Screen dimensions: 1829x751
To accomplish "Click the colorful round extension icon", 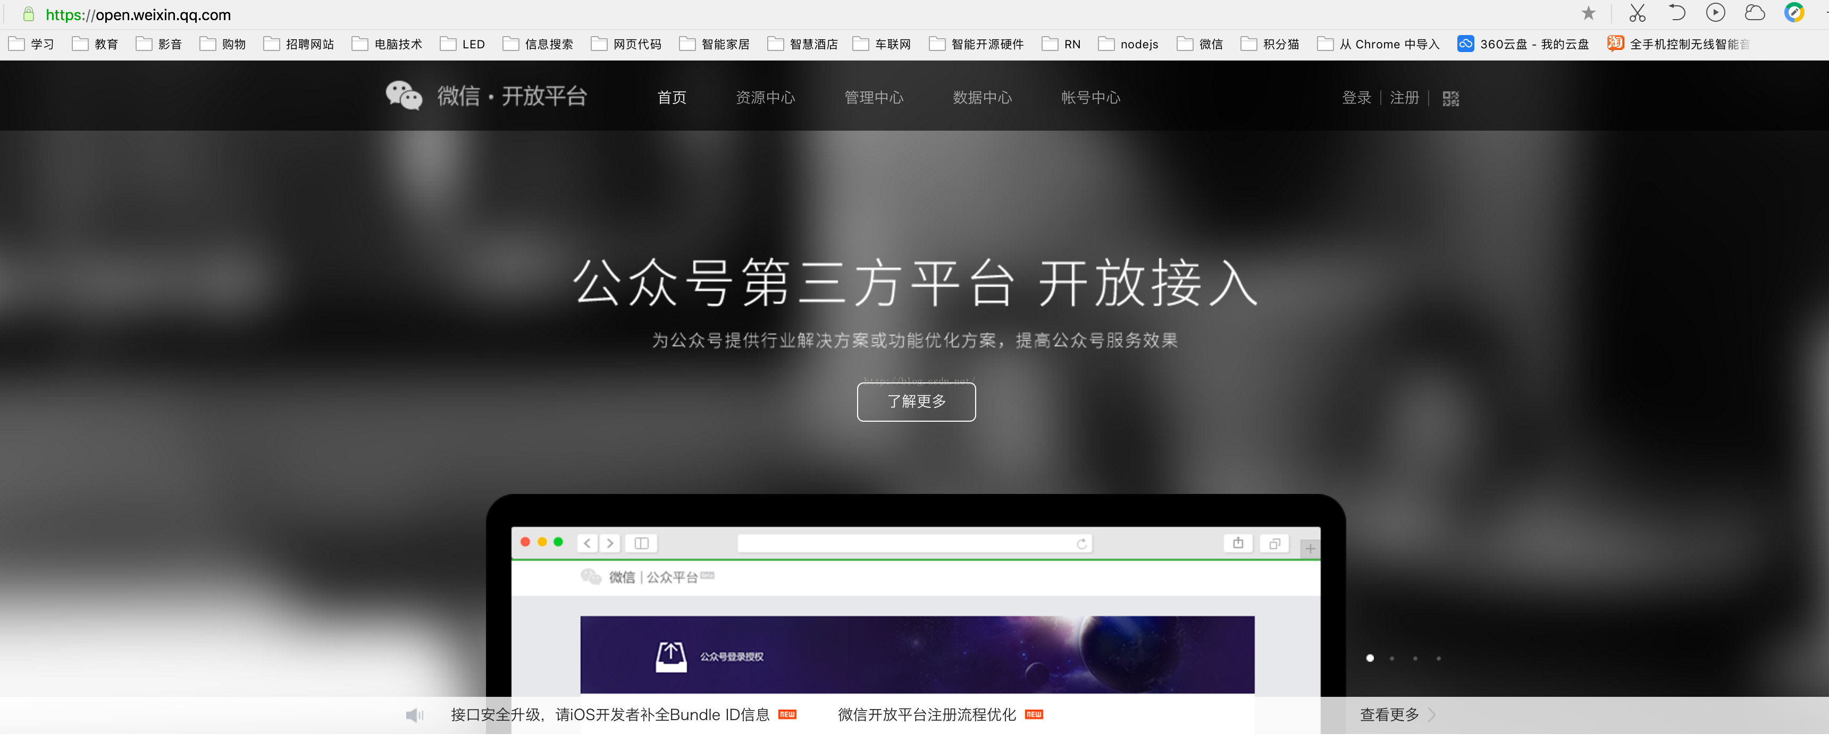I will [x=1794, y=13].
